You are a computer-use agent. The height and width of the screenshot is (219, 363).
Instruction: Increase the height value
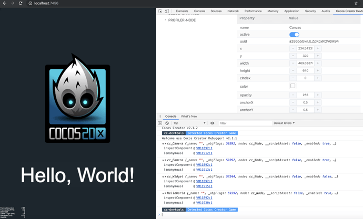[318, 71]
